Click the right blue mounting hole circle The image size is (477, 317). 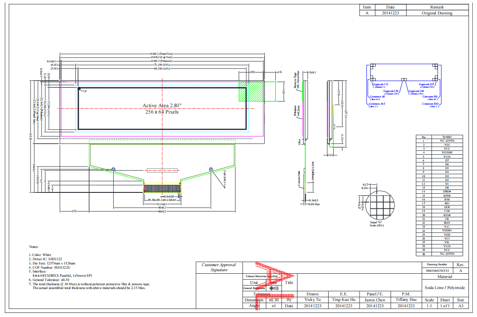(211, 169)
